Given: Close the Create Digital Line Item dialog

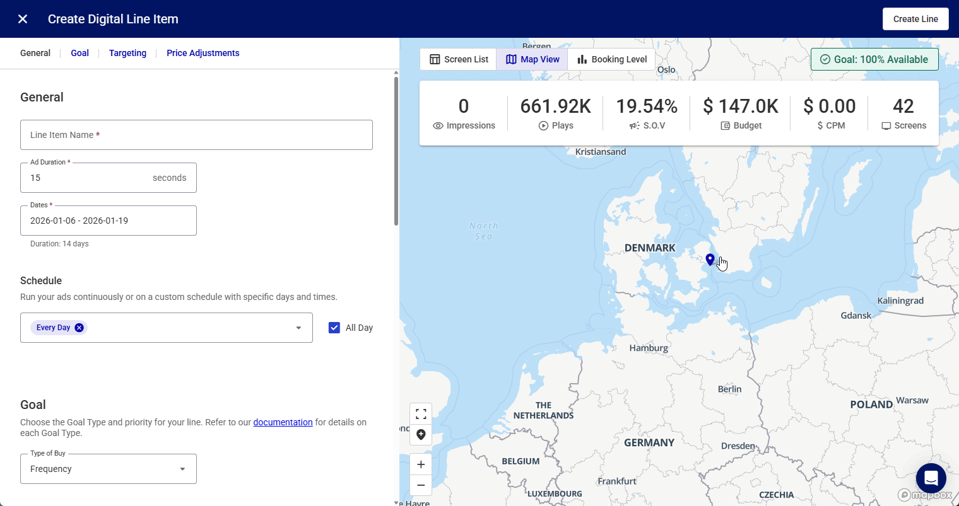Looking at the screenshot, I should 23,19.
